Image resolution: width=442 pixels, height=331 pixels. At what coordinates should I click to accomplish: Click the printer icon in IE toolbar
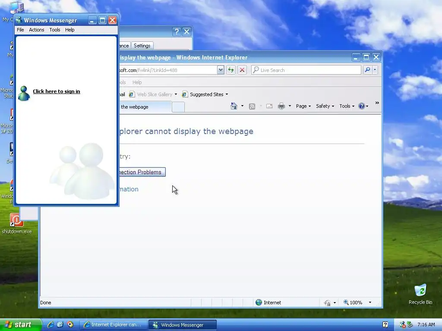[281, 106]
